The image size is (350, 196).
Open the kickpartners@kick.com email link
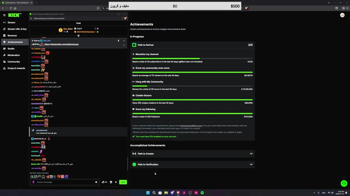tap(191, 126)
